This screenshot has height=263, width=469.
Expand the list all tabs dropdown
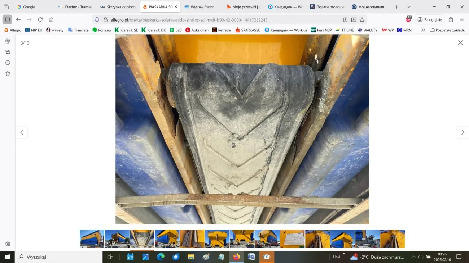[409, 7]
